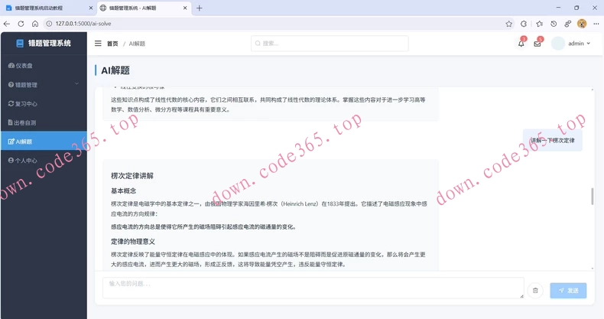Open the favorites list icon
Screen dimensions: 604x319
(539, 24)
